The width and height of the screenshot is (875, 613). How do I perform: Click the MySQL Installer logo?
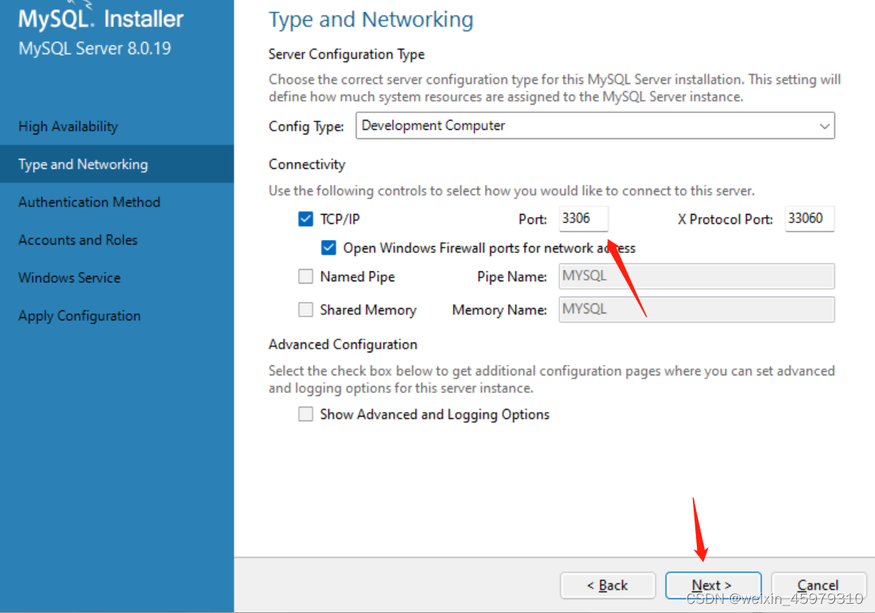tap(101, 18)
